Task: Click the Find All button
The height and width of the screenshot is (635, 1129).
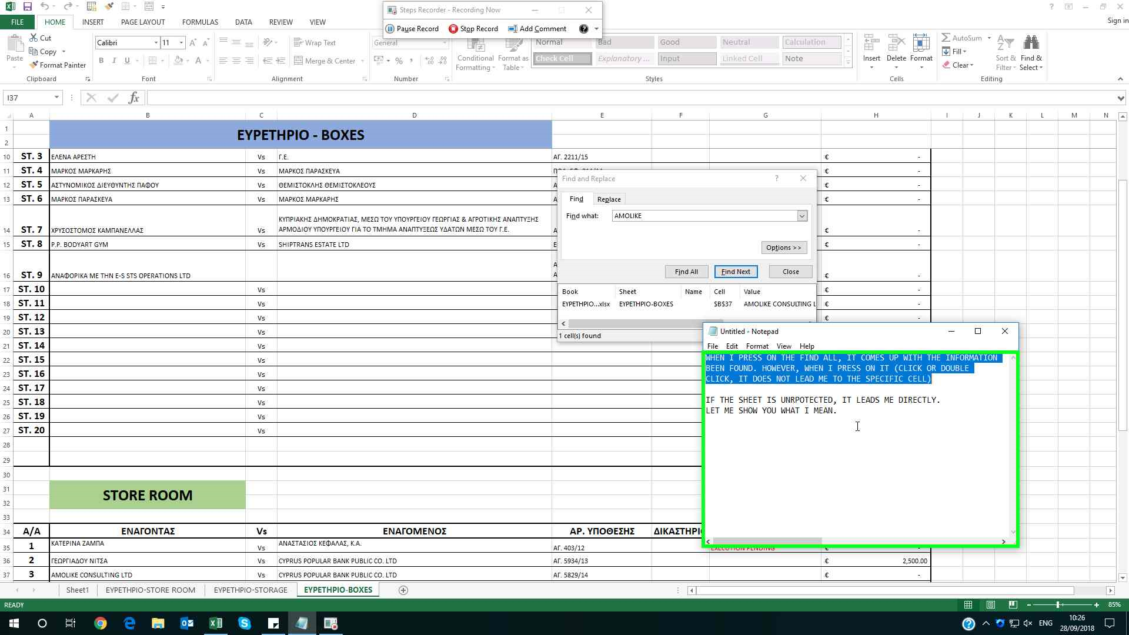Action: [686, 272]
